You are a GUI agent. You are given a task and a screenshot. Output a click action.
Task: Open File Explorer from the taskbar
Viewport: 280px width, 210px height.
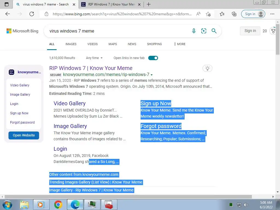24,205
